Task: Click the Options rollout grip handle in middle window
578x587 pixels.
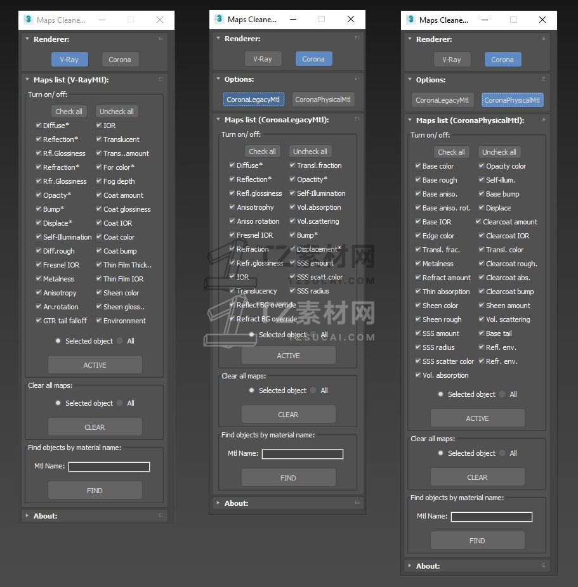Action: tap(357, 79)
